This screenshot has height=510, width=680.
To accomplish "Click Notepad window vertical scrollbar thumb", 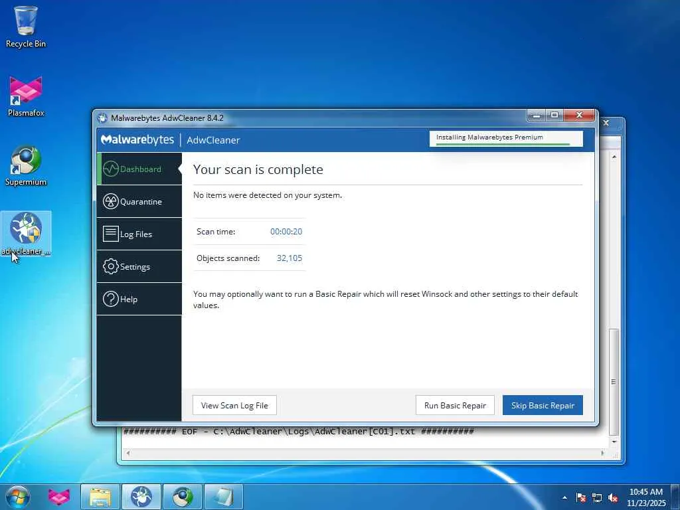I will point(613,382).
